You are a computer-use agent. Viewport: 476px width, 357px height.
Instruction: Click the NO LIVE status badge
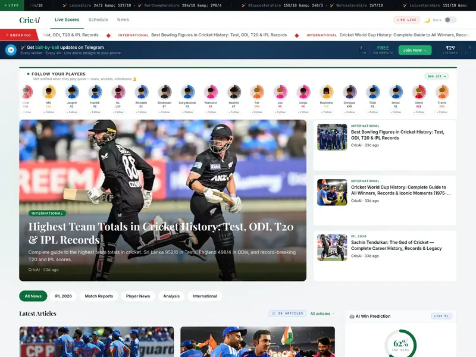407,20
